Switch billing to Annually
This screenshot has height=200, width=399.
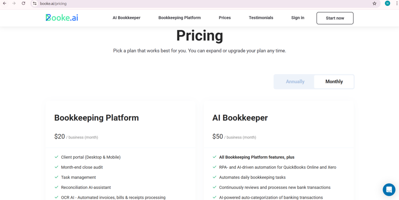295,82
